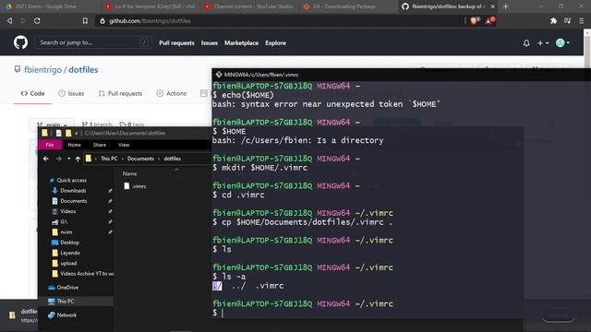Image resolution: width=591 pixels, height=332 pixels.
Task: Go up one folder in File Explorer
Action: click(78, 159)
